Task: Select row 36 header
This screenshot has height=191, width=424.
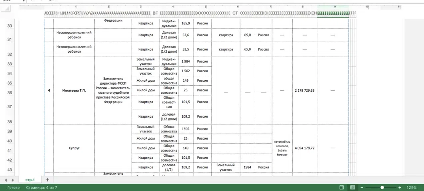Action: point(10,93)
